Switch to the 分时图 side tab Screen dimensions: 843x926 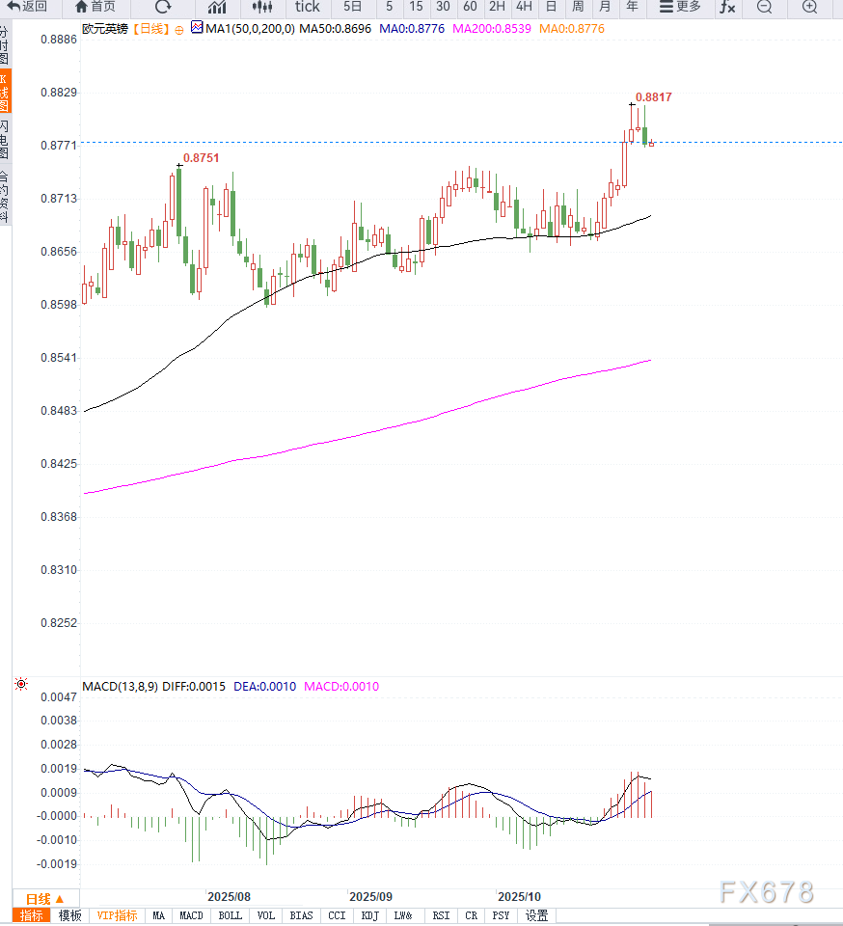coord(5,44)
